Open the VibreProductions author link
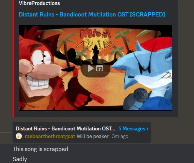The width and height of the screenshot is (194, 163). (x=39, y=3)
